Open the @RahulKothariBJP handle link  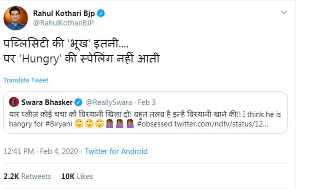pos(63,23)
